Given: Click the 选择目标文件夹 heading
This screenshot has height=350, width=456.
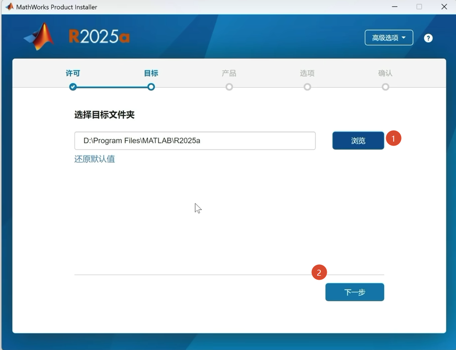Looking at the screenshot, I should point(104,115).
